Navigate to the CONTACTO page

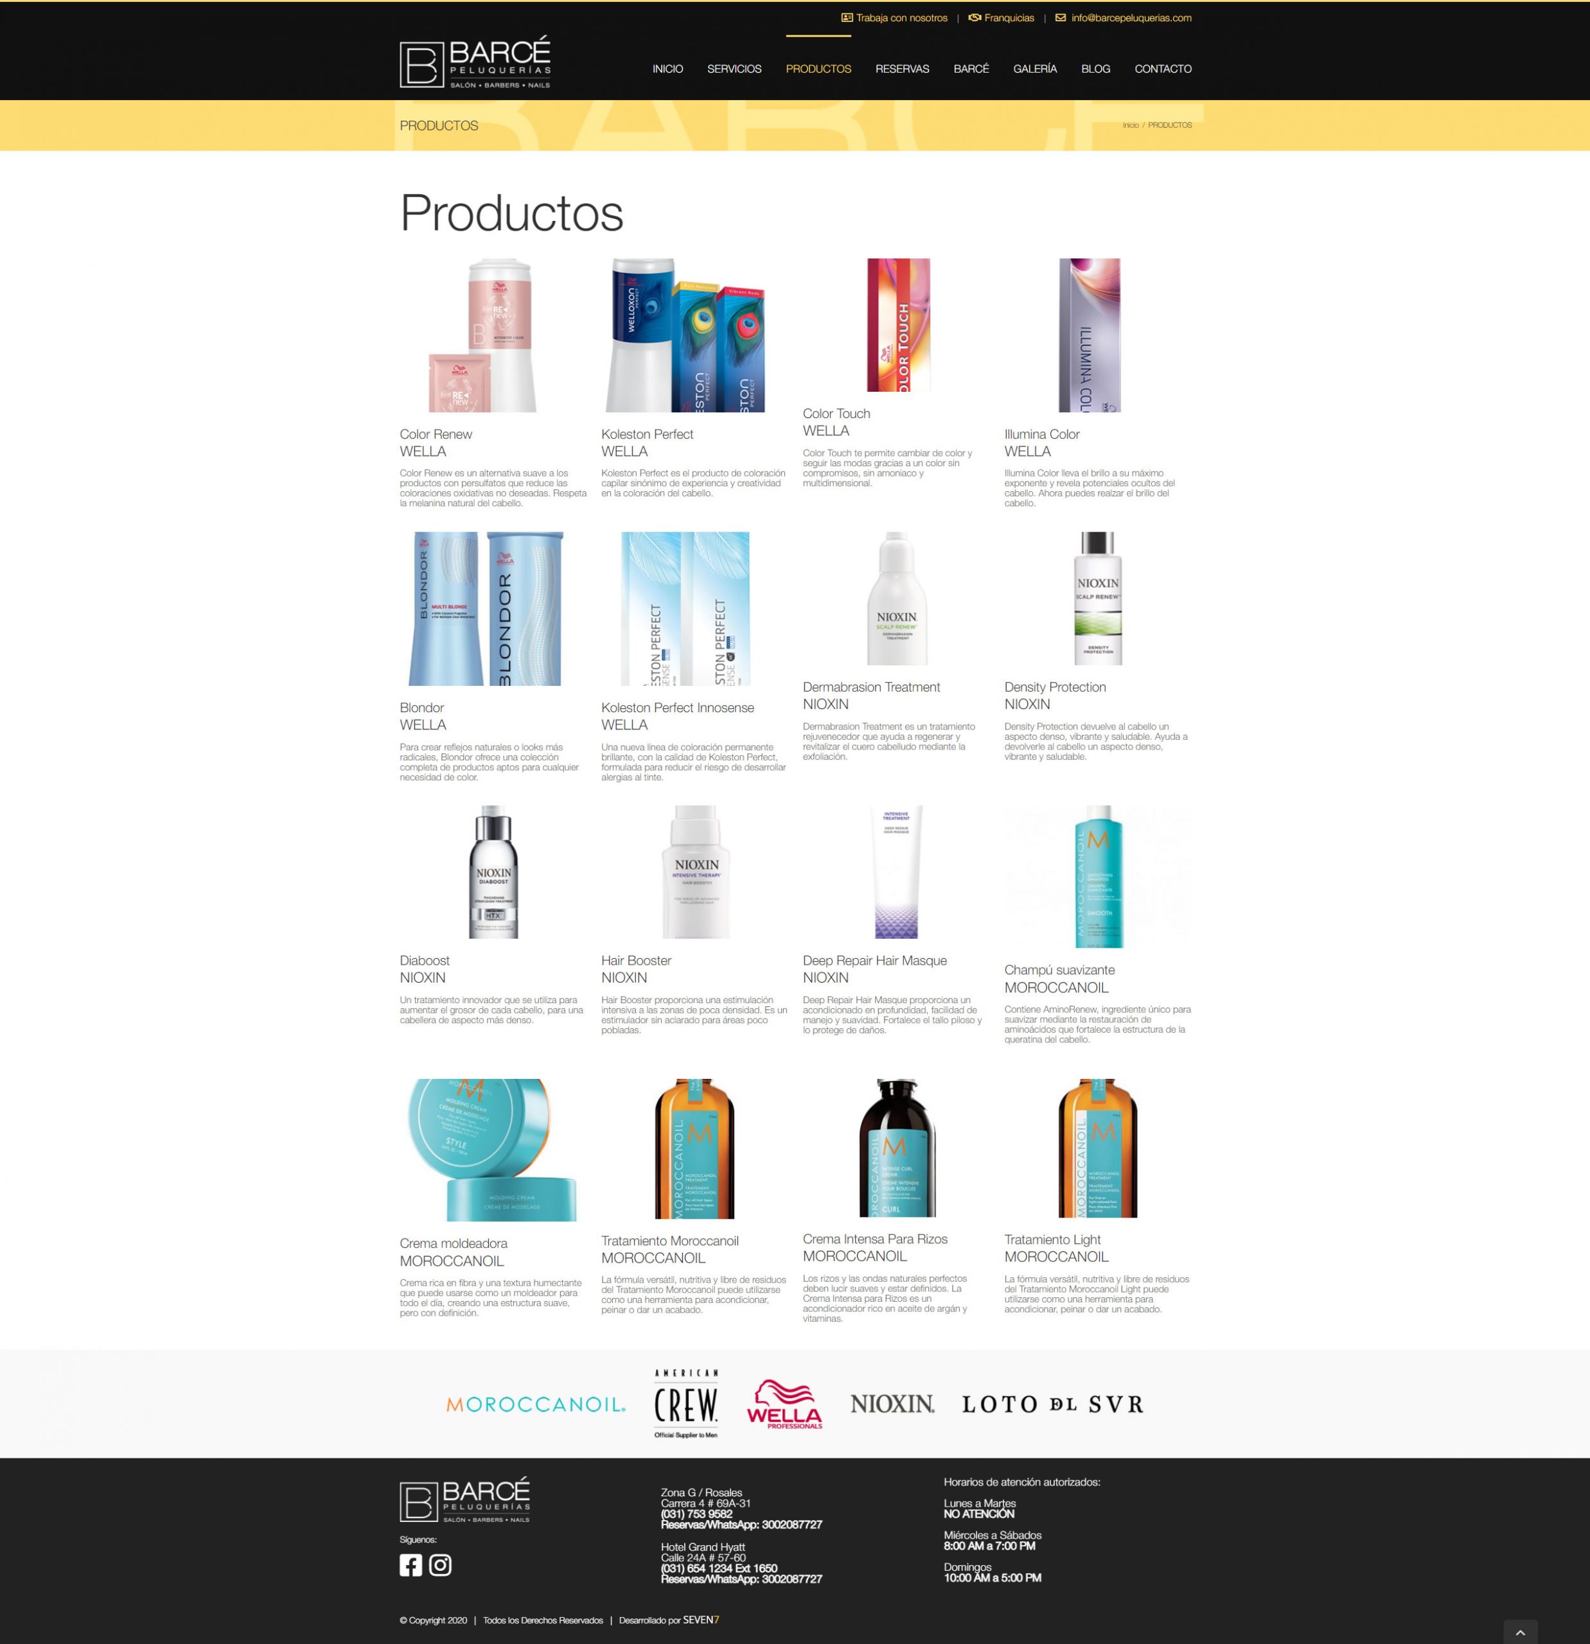click(x=1163, y=69)
